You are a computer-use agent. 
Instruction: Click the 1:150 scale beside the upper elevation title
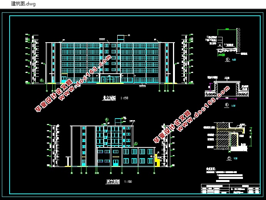click(x=125, y=98)
